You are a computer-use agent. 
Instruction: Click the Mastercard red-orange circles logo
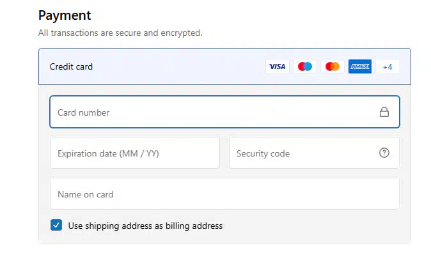(333, 66)
